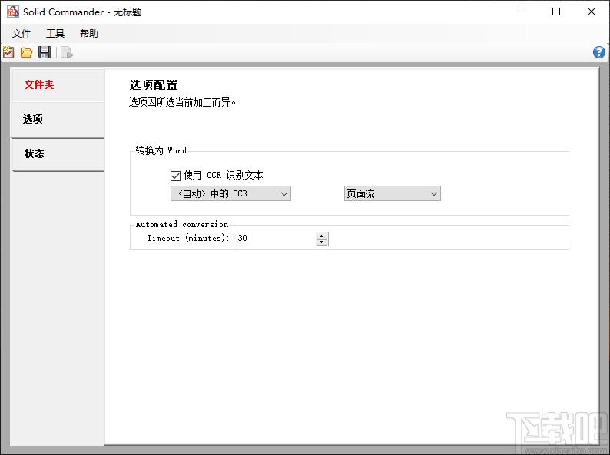
Task: Decrease the Timeout minutes with down arrow
Action: click(322, 242)
